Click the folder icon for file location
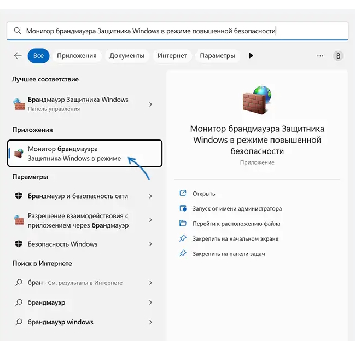 (183, 223)
